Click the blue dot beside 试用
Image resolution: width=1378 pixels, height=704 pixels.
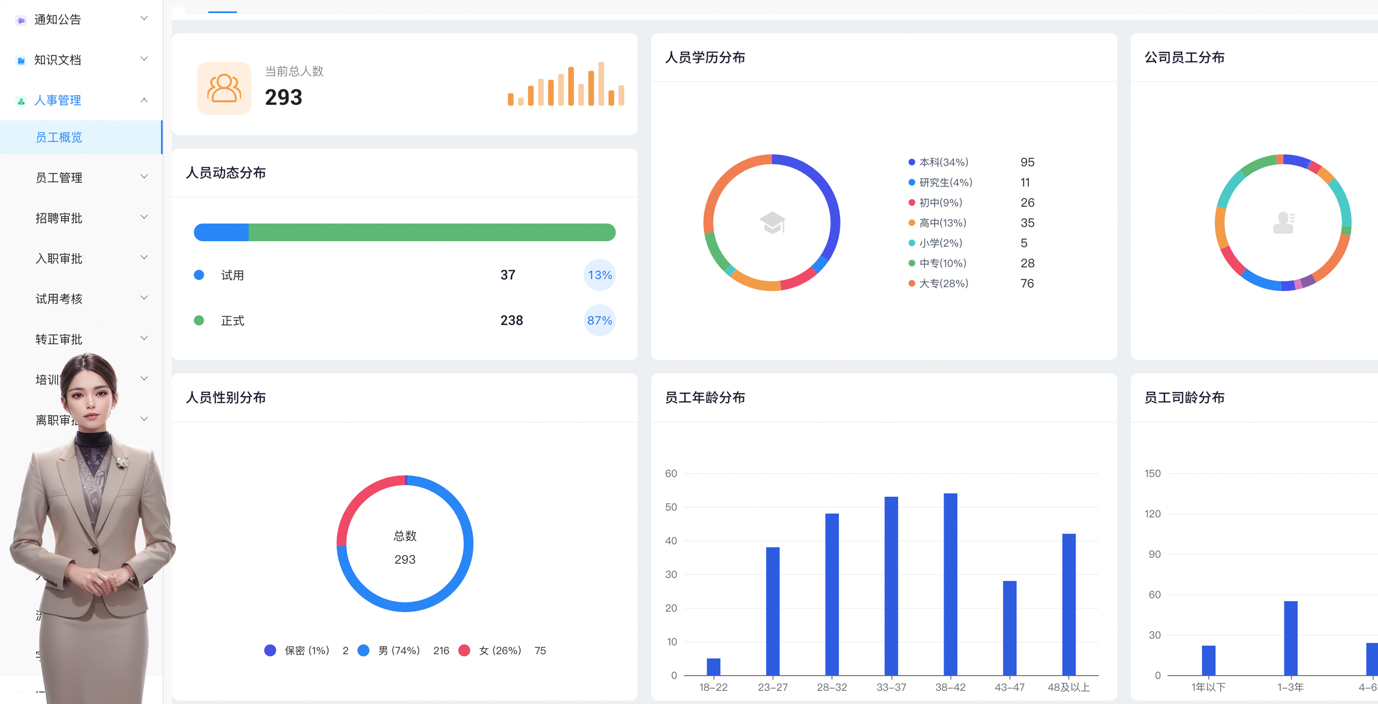199,275
